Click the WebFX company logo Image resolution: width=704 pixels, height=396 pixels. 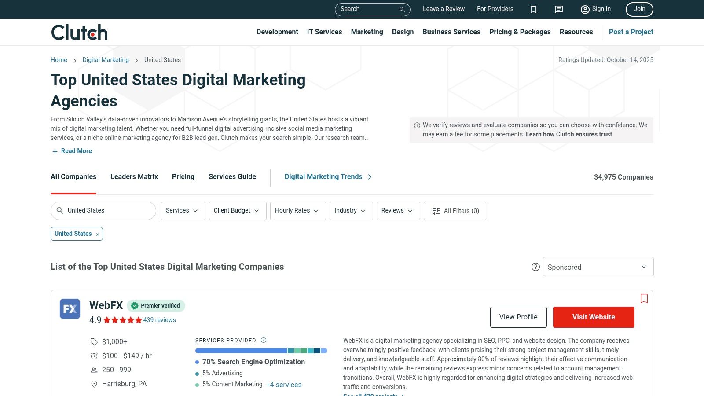(70, 309)
